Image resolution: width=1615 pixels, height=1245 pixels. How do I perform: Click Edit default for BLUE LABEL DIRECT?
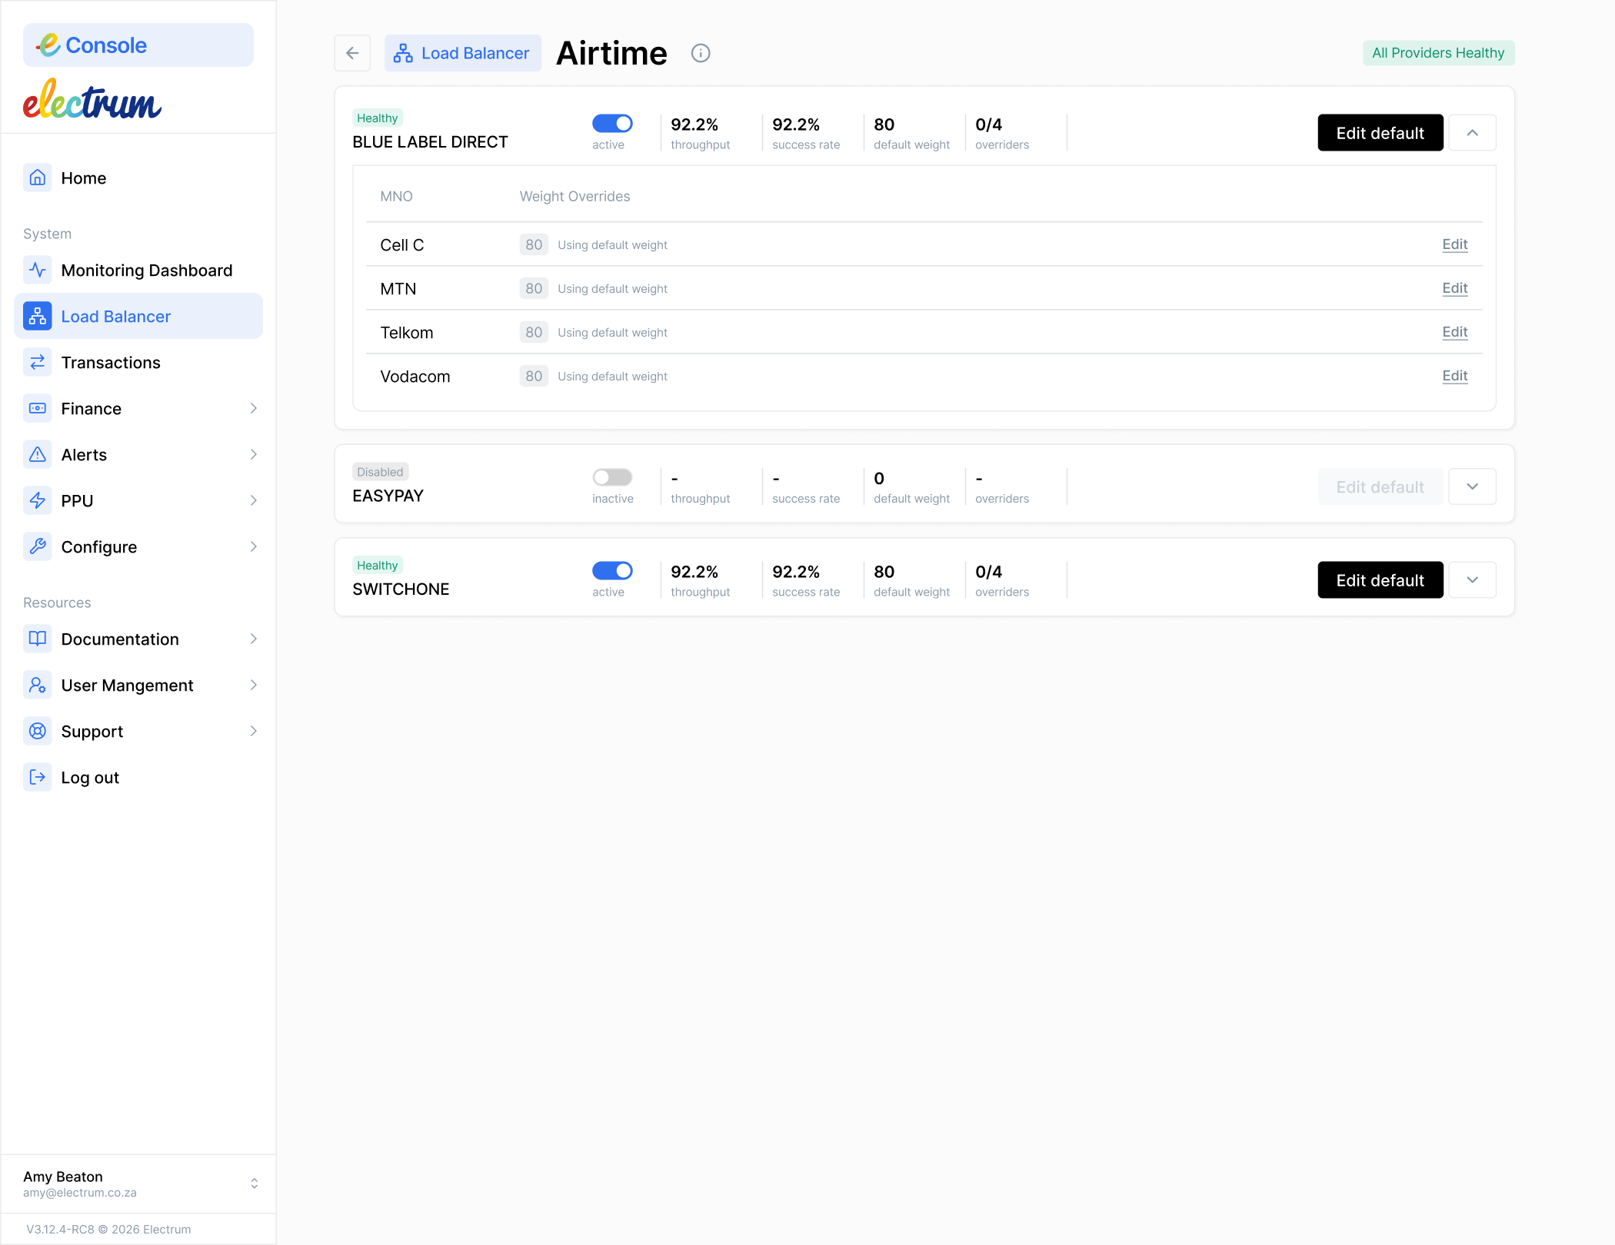point(1380,133)
